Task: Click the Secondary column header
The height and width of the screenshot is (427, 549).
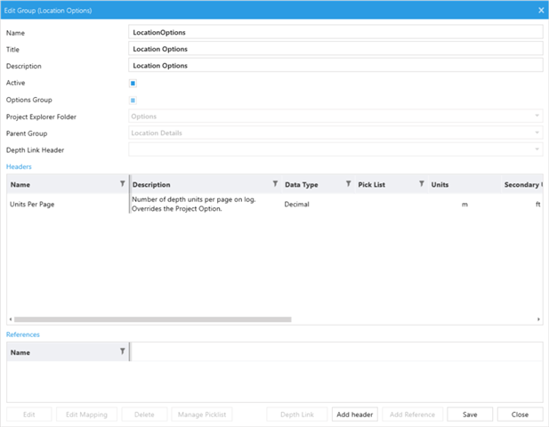Action: 523,184
